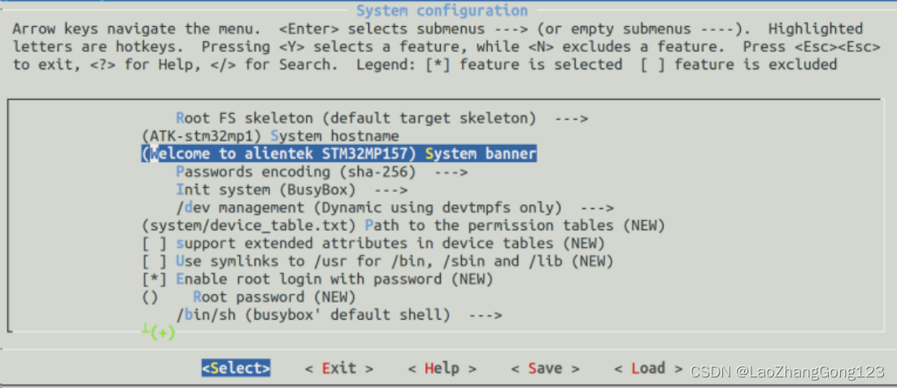Viewport: 897px width, 388px height.
Task: Click the arrow after Passwords encoding
Action: 451,172
